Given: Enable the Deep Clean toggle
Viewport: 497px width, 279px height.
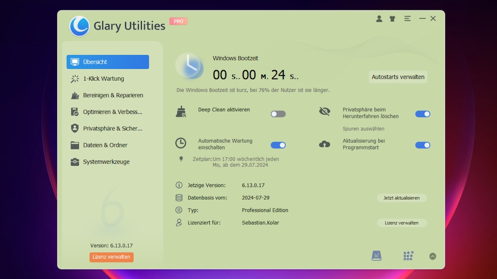Looking at the screenshot, I should (278, 114).
